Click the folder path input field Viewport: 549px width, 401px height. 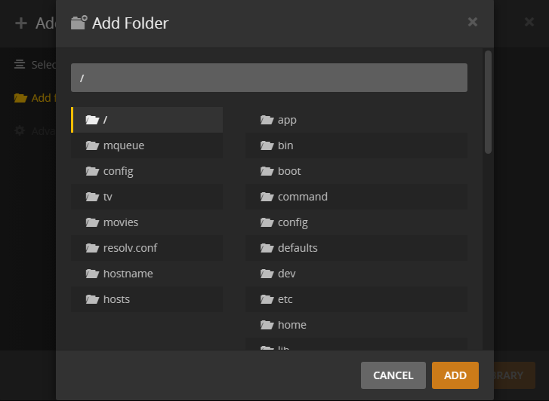point(269,78)
